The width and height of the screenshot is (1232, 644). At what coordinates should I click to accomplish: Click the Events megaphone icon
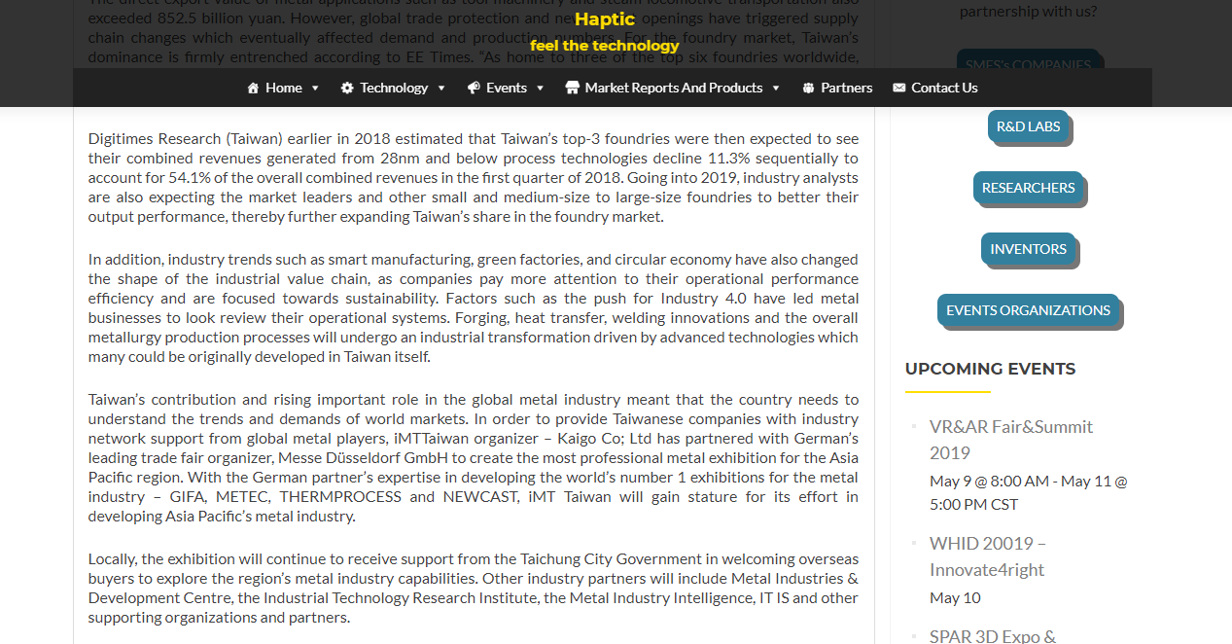(x=474, y=88)
